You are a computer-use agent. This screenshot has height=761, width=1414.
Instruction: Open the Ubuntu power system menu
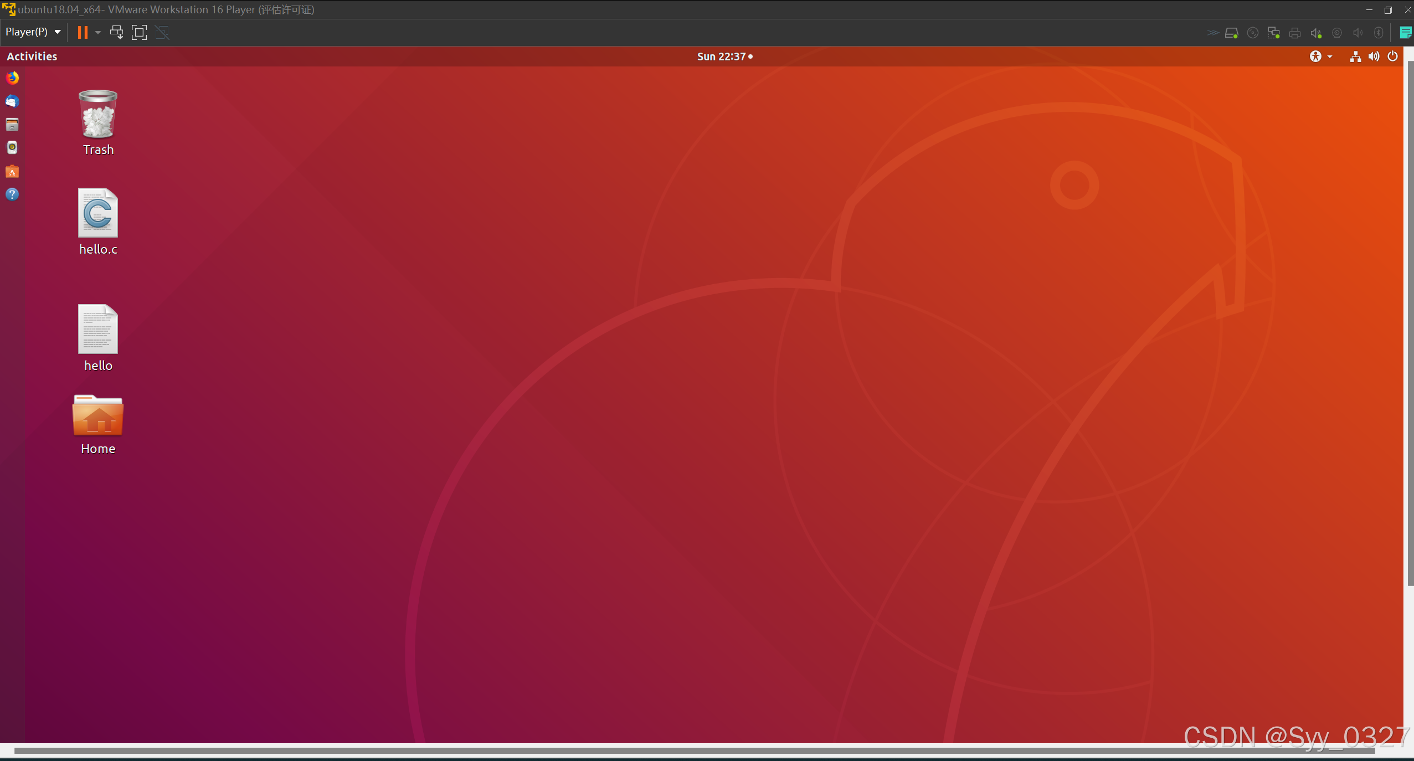[1392, 56]
